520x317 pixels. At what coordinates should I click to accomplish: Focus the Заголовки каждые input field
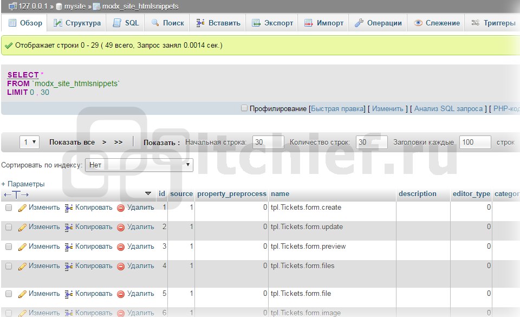475,143
